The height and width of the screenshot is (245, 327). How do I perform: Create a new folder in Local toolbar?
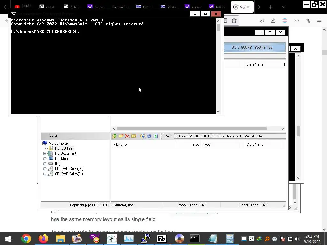121,136
